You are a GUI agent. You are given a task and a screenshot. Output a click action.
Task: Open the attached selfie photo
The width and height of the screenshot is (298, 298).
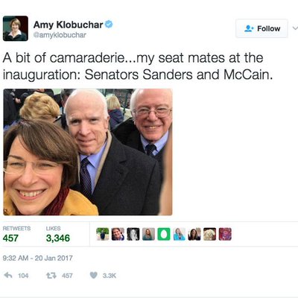point(88,152)
